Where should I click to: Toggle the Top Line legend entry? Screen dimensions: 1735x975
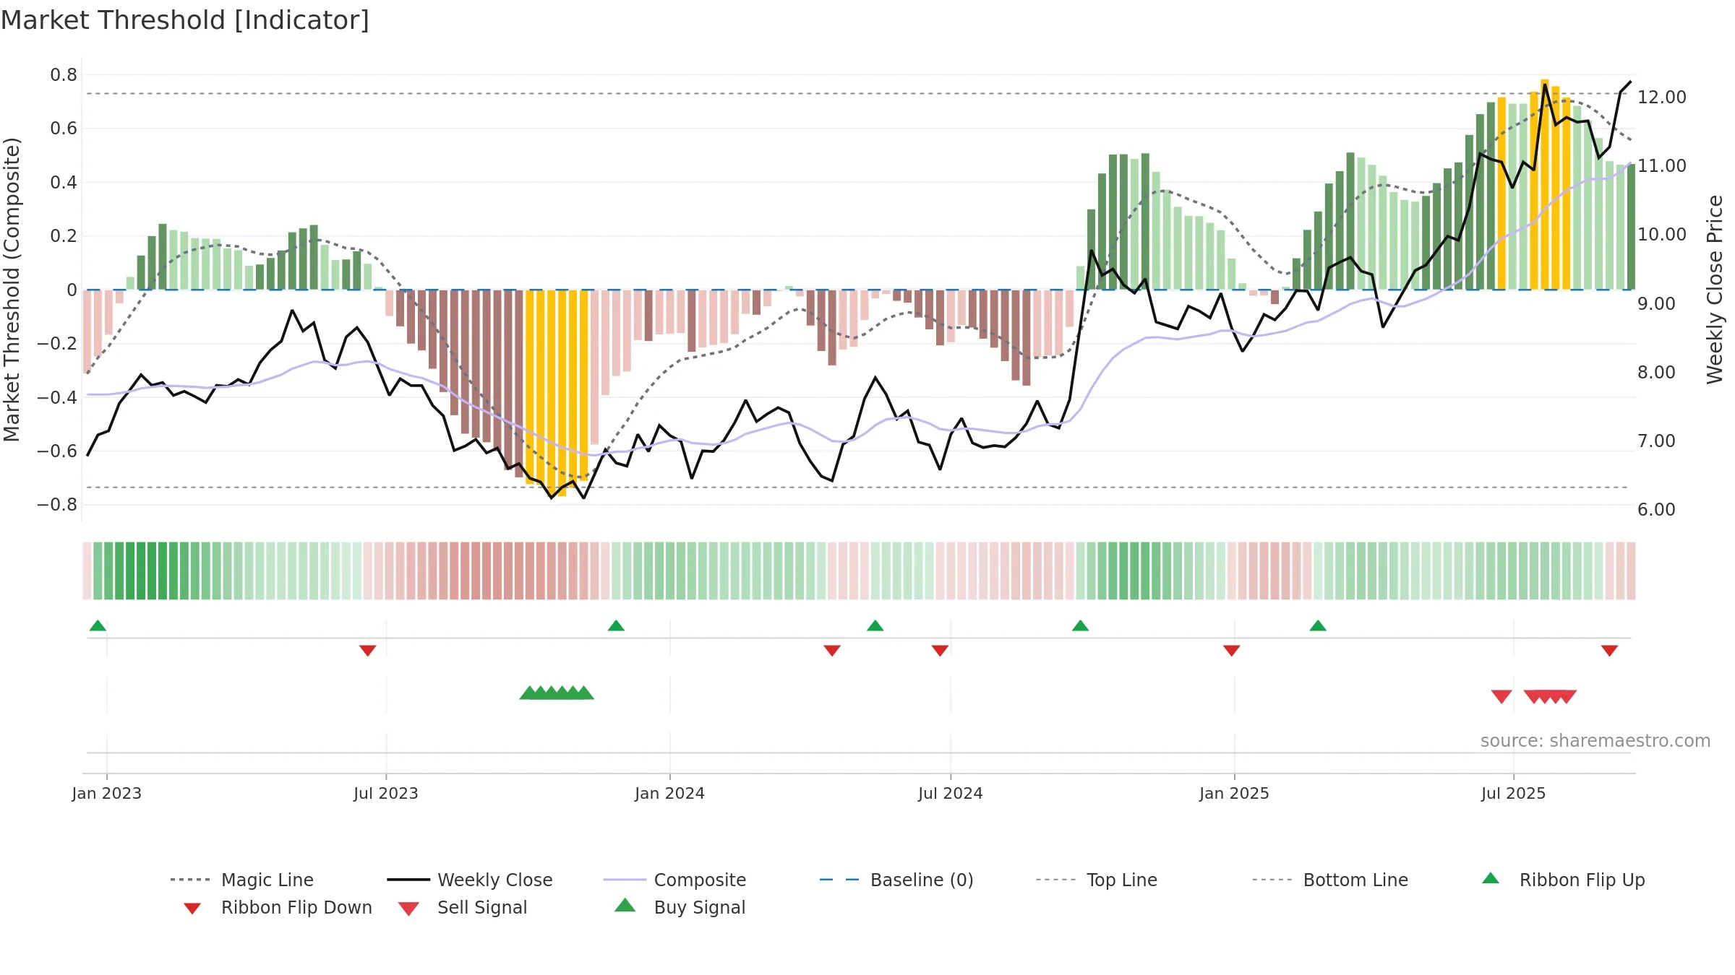1096,880
